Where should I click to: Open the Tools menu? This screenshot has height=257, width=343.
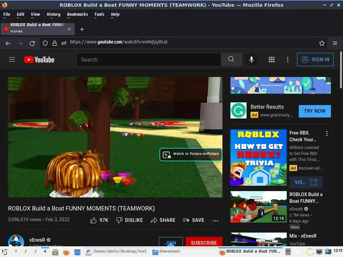(99, 14)
